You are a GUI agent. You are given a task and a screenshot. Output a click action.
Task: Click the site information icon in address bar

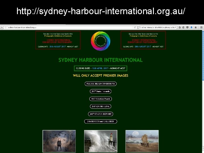tap(6, 27)
